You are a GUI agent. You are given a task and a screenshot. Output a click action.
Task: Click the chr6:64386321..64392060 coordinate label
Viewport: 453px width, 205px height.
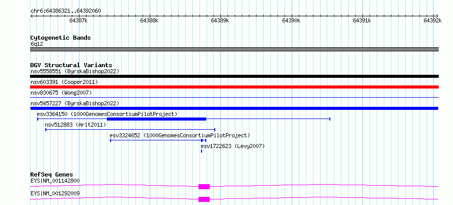pos(66,11)
